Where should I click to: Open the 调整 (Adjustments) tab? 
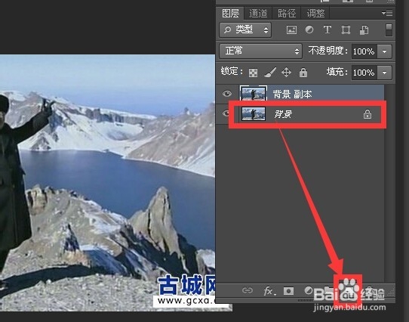315,14
